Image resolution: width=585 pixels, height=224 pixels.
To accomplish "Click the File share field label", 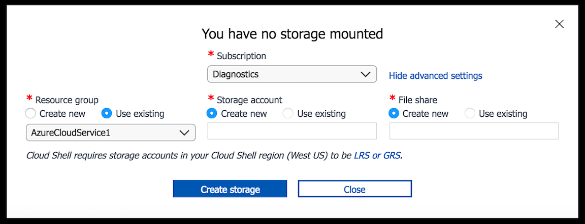I will (417, 100).
